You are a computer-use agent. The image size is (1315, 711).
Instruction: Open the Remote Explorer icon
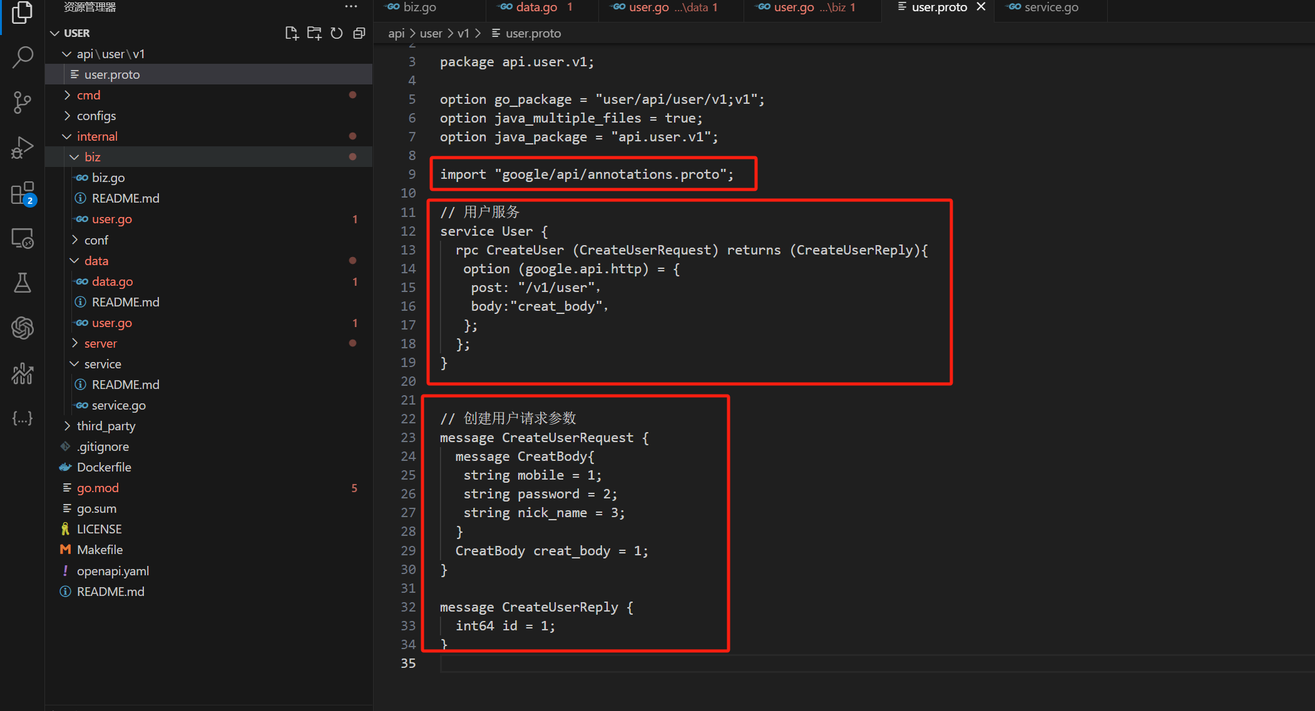point(23,238)
